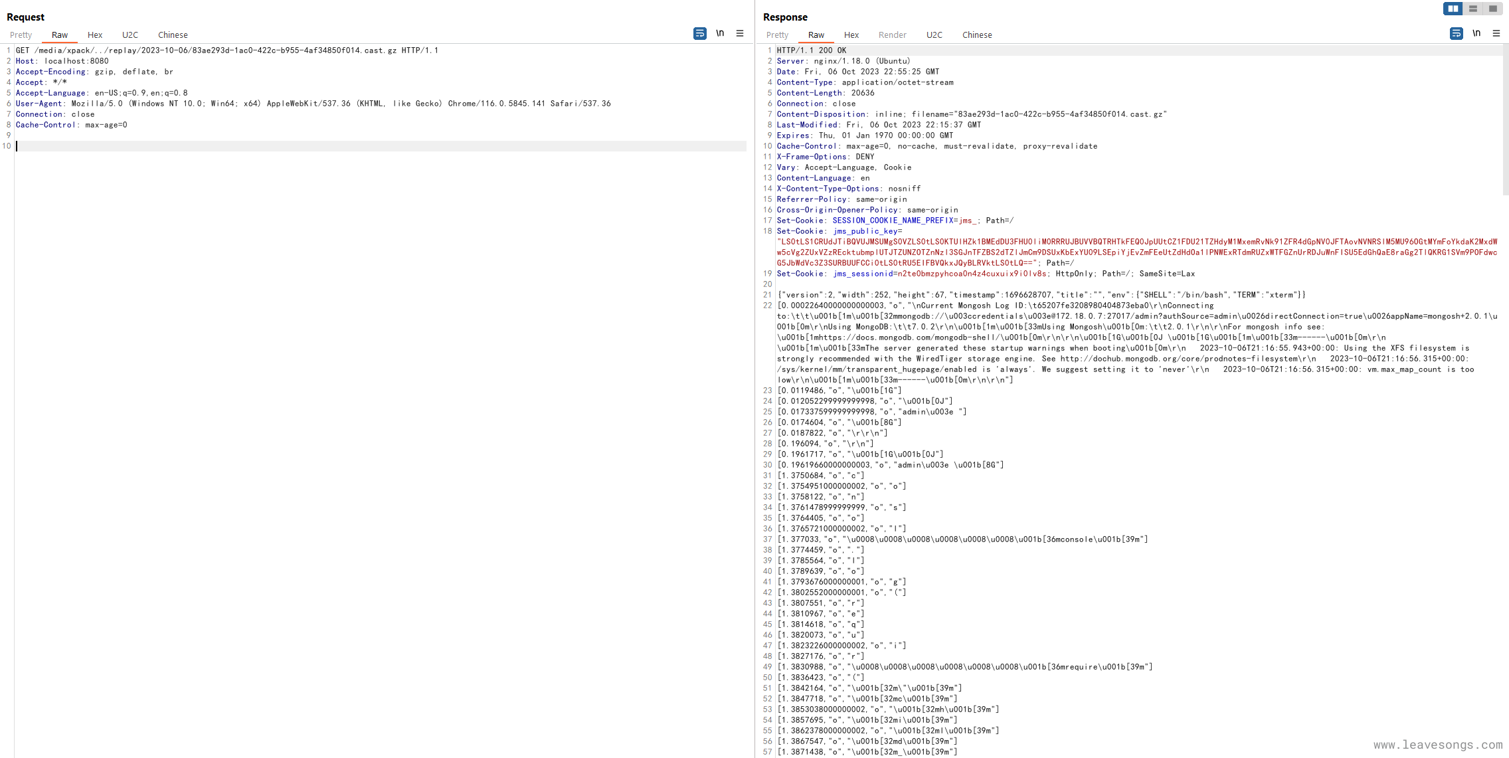Image resolution: width=1509 pixels, height=758 pixels.
Task: Switch Request view to Chinese tab
Action: 173,35
